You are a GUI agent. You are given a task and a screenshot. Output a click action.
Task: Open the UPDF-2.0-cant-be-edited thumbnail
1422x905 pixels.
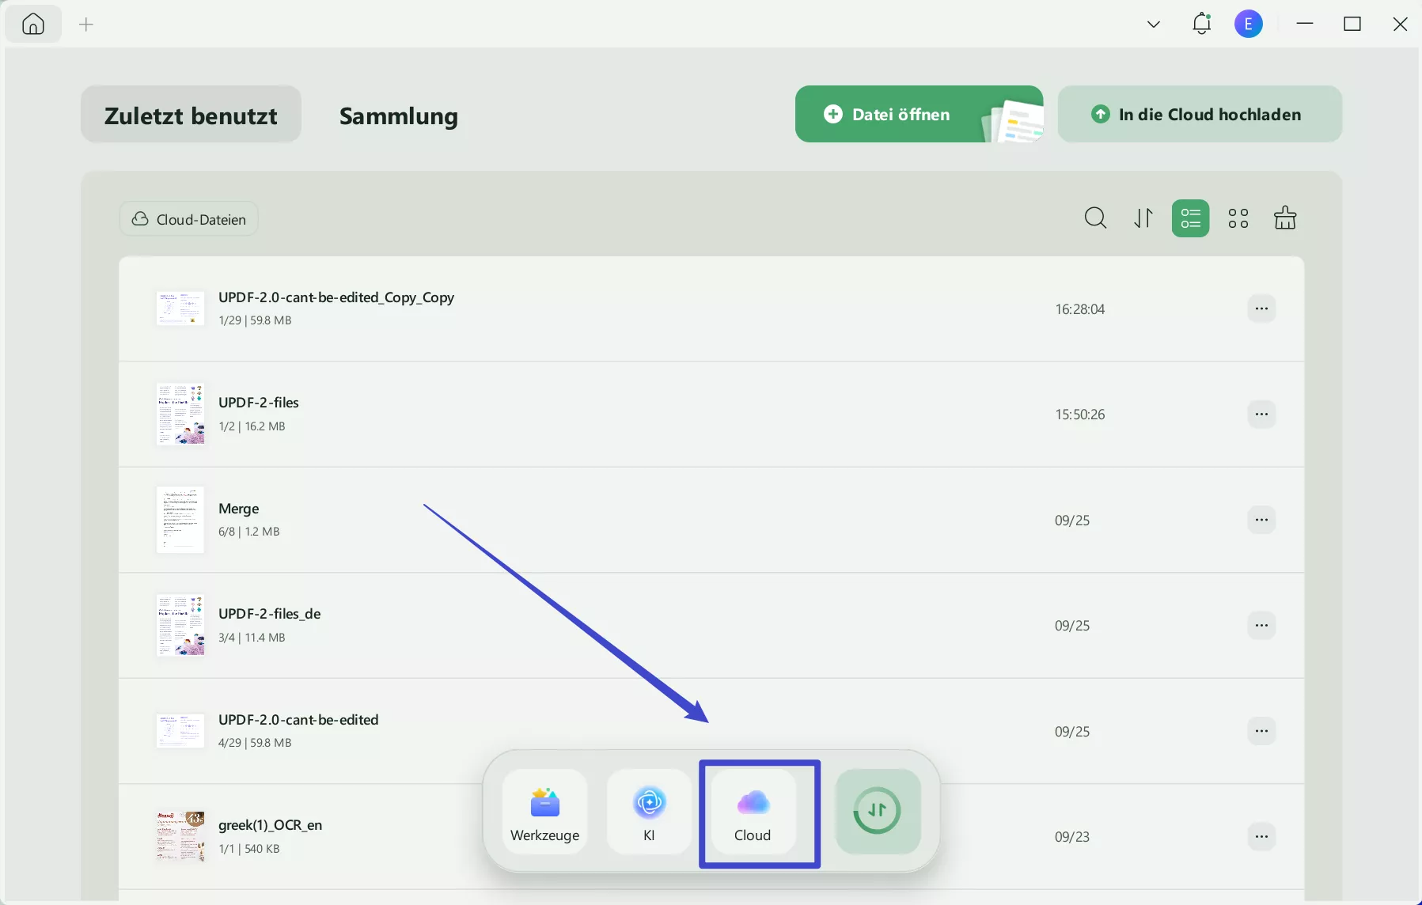coord(180,731)
